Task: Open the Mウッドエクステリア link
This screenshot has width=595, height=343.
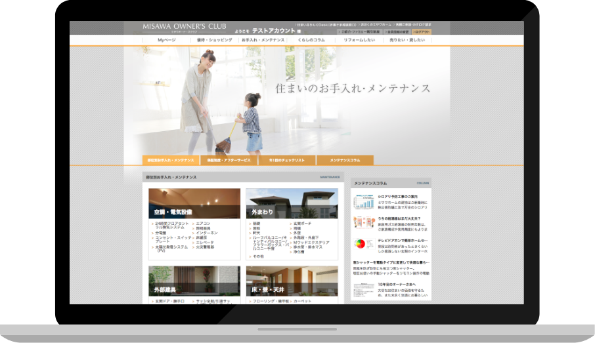Action: (311, 243)
